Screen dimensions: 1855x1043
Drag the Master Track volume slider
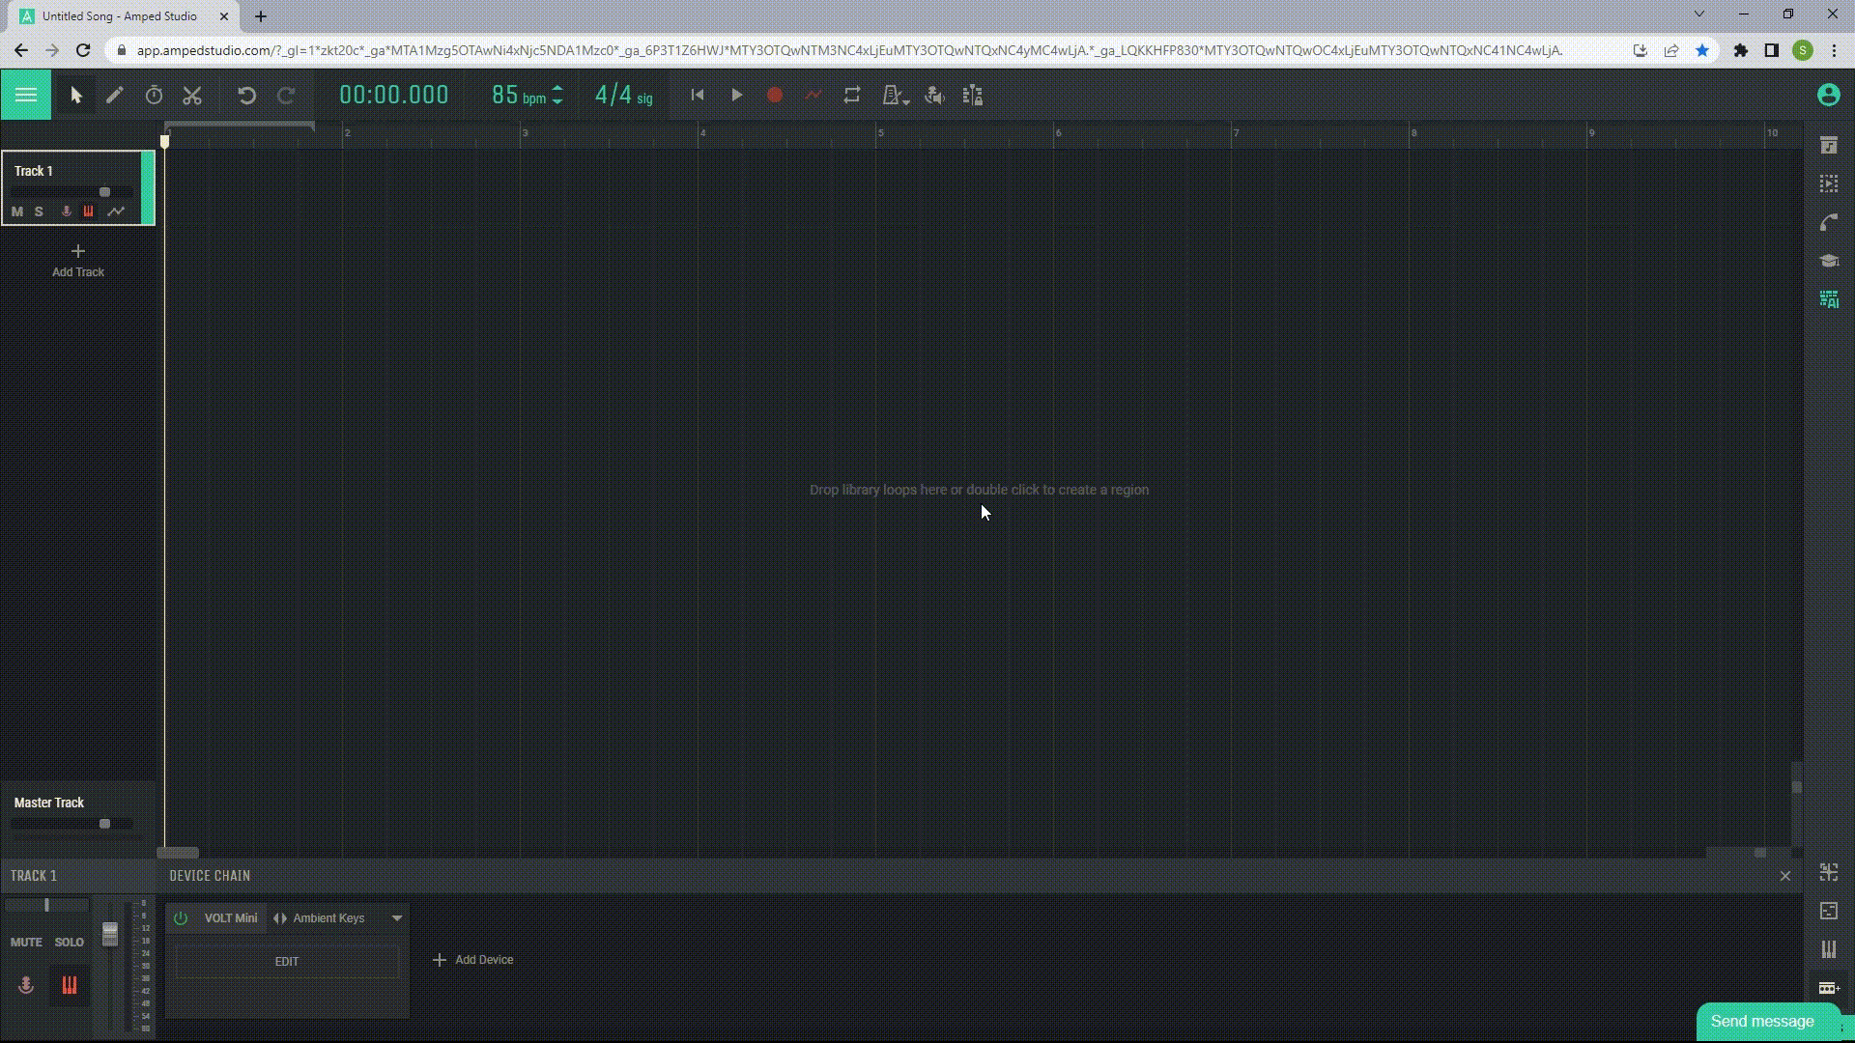tap(104, 823)
